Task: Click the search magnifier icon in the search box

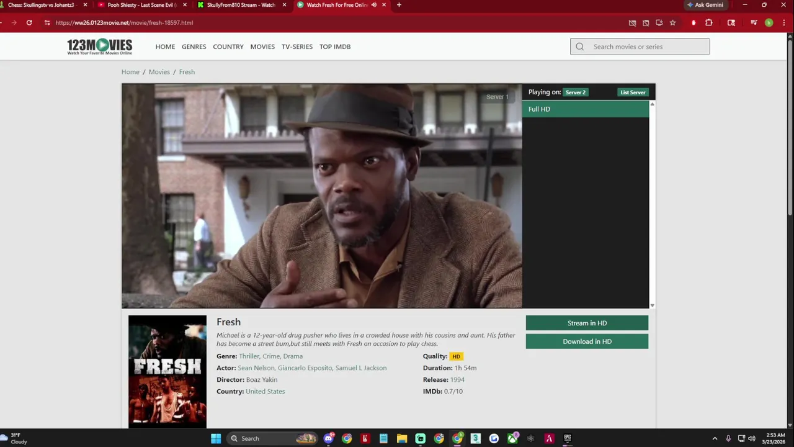Action: pyautogui.click(x=580, y=47)
